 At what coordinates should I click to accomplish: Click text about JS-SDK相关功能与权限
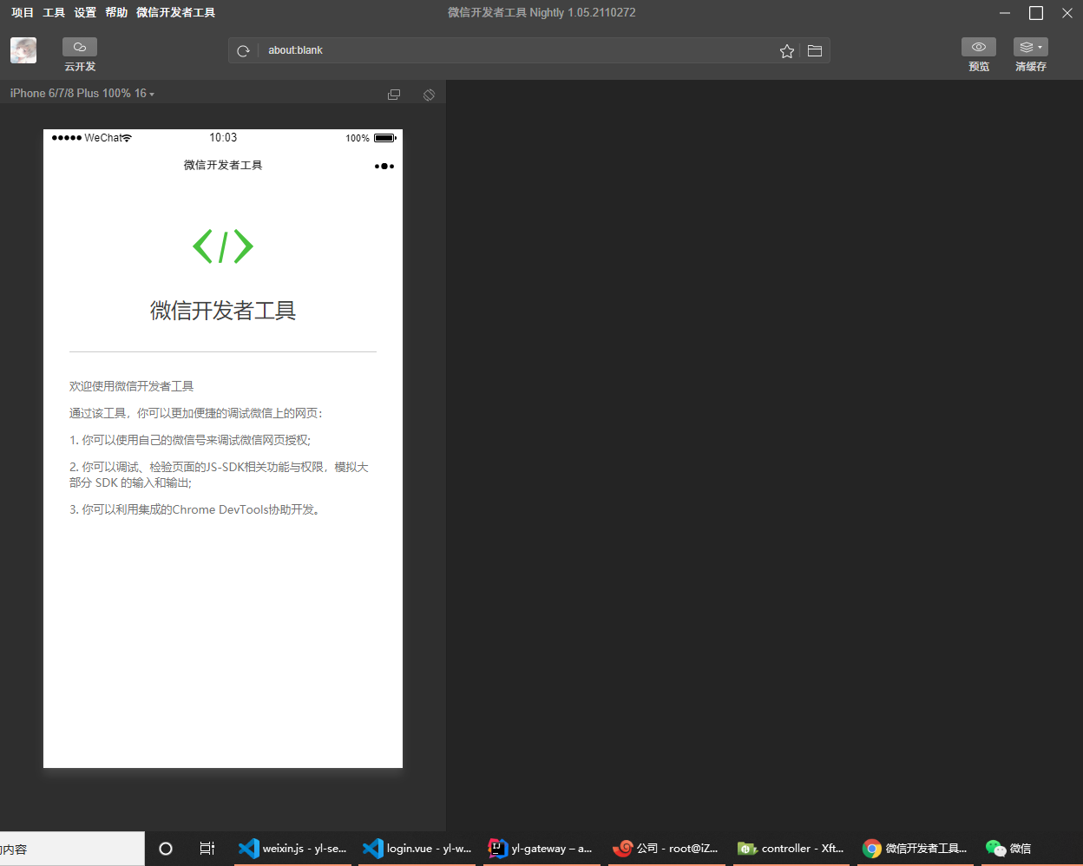point(219,475)
